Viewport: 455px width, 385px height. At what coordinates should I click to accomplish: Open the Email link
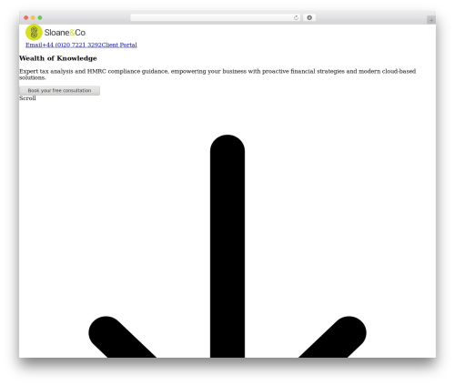[x=34, y=45]
